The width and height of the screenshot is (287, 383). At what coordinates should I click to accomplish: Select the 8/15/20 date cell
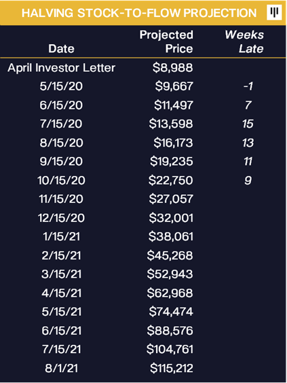tap(61, 143)
